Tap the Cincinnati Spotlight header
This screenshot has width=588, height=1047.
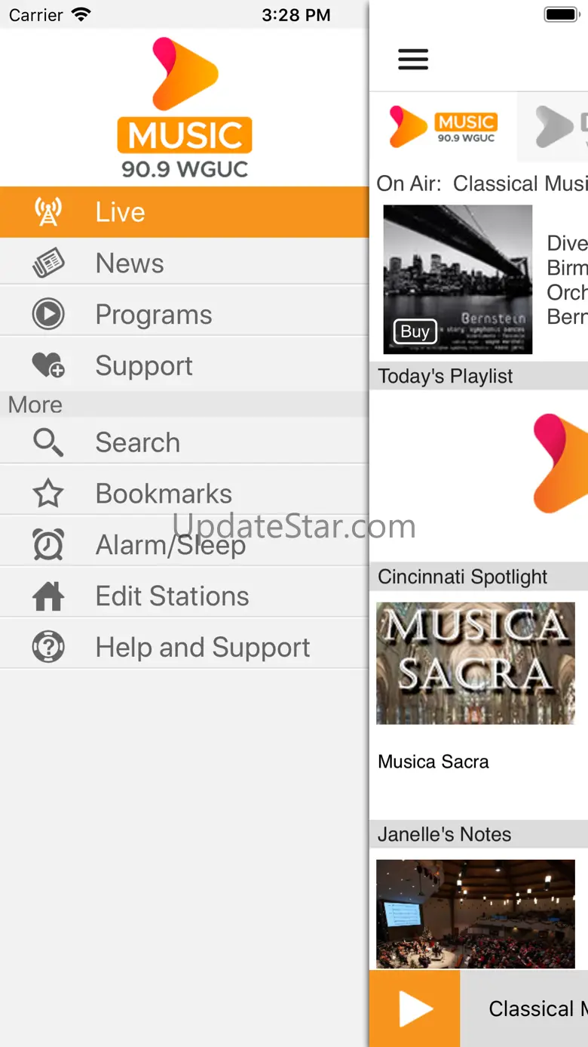click(x=479, y=577)
